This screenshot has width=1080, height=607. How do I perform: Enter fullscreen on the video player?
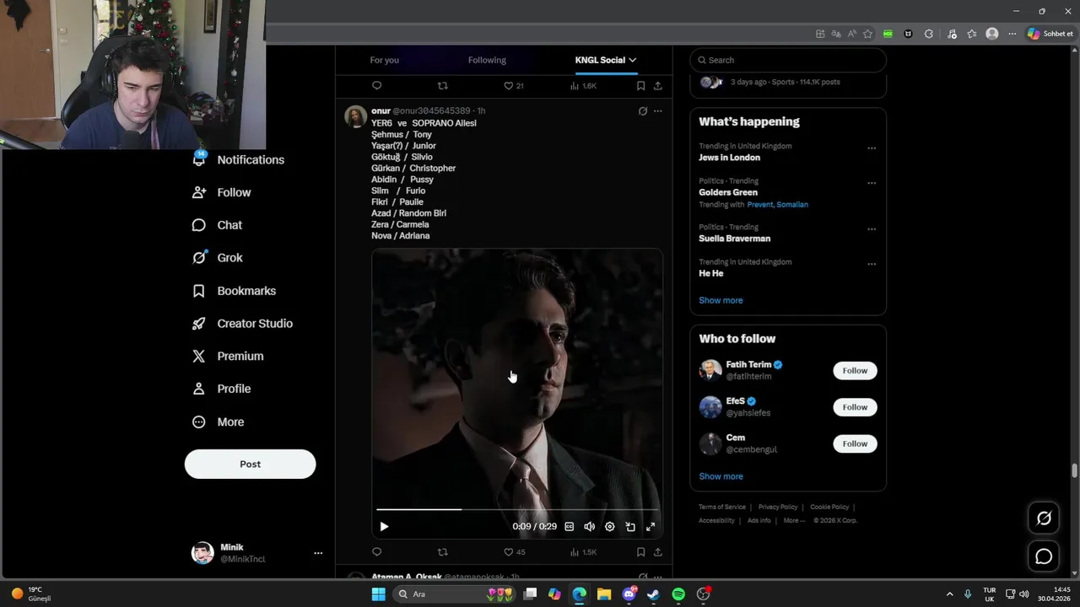point(651,526)
